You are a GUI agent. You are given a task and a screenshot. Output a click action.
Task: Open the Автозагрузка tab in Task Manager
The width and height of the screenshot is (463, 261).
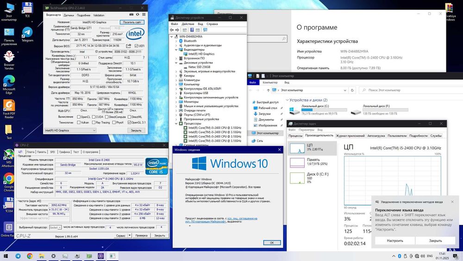pyautogui.click(x=376, y=136)
